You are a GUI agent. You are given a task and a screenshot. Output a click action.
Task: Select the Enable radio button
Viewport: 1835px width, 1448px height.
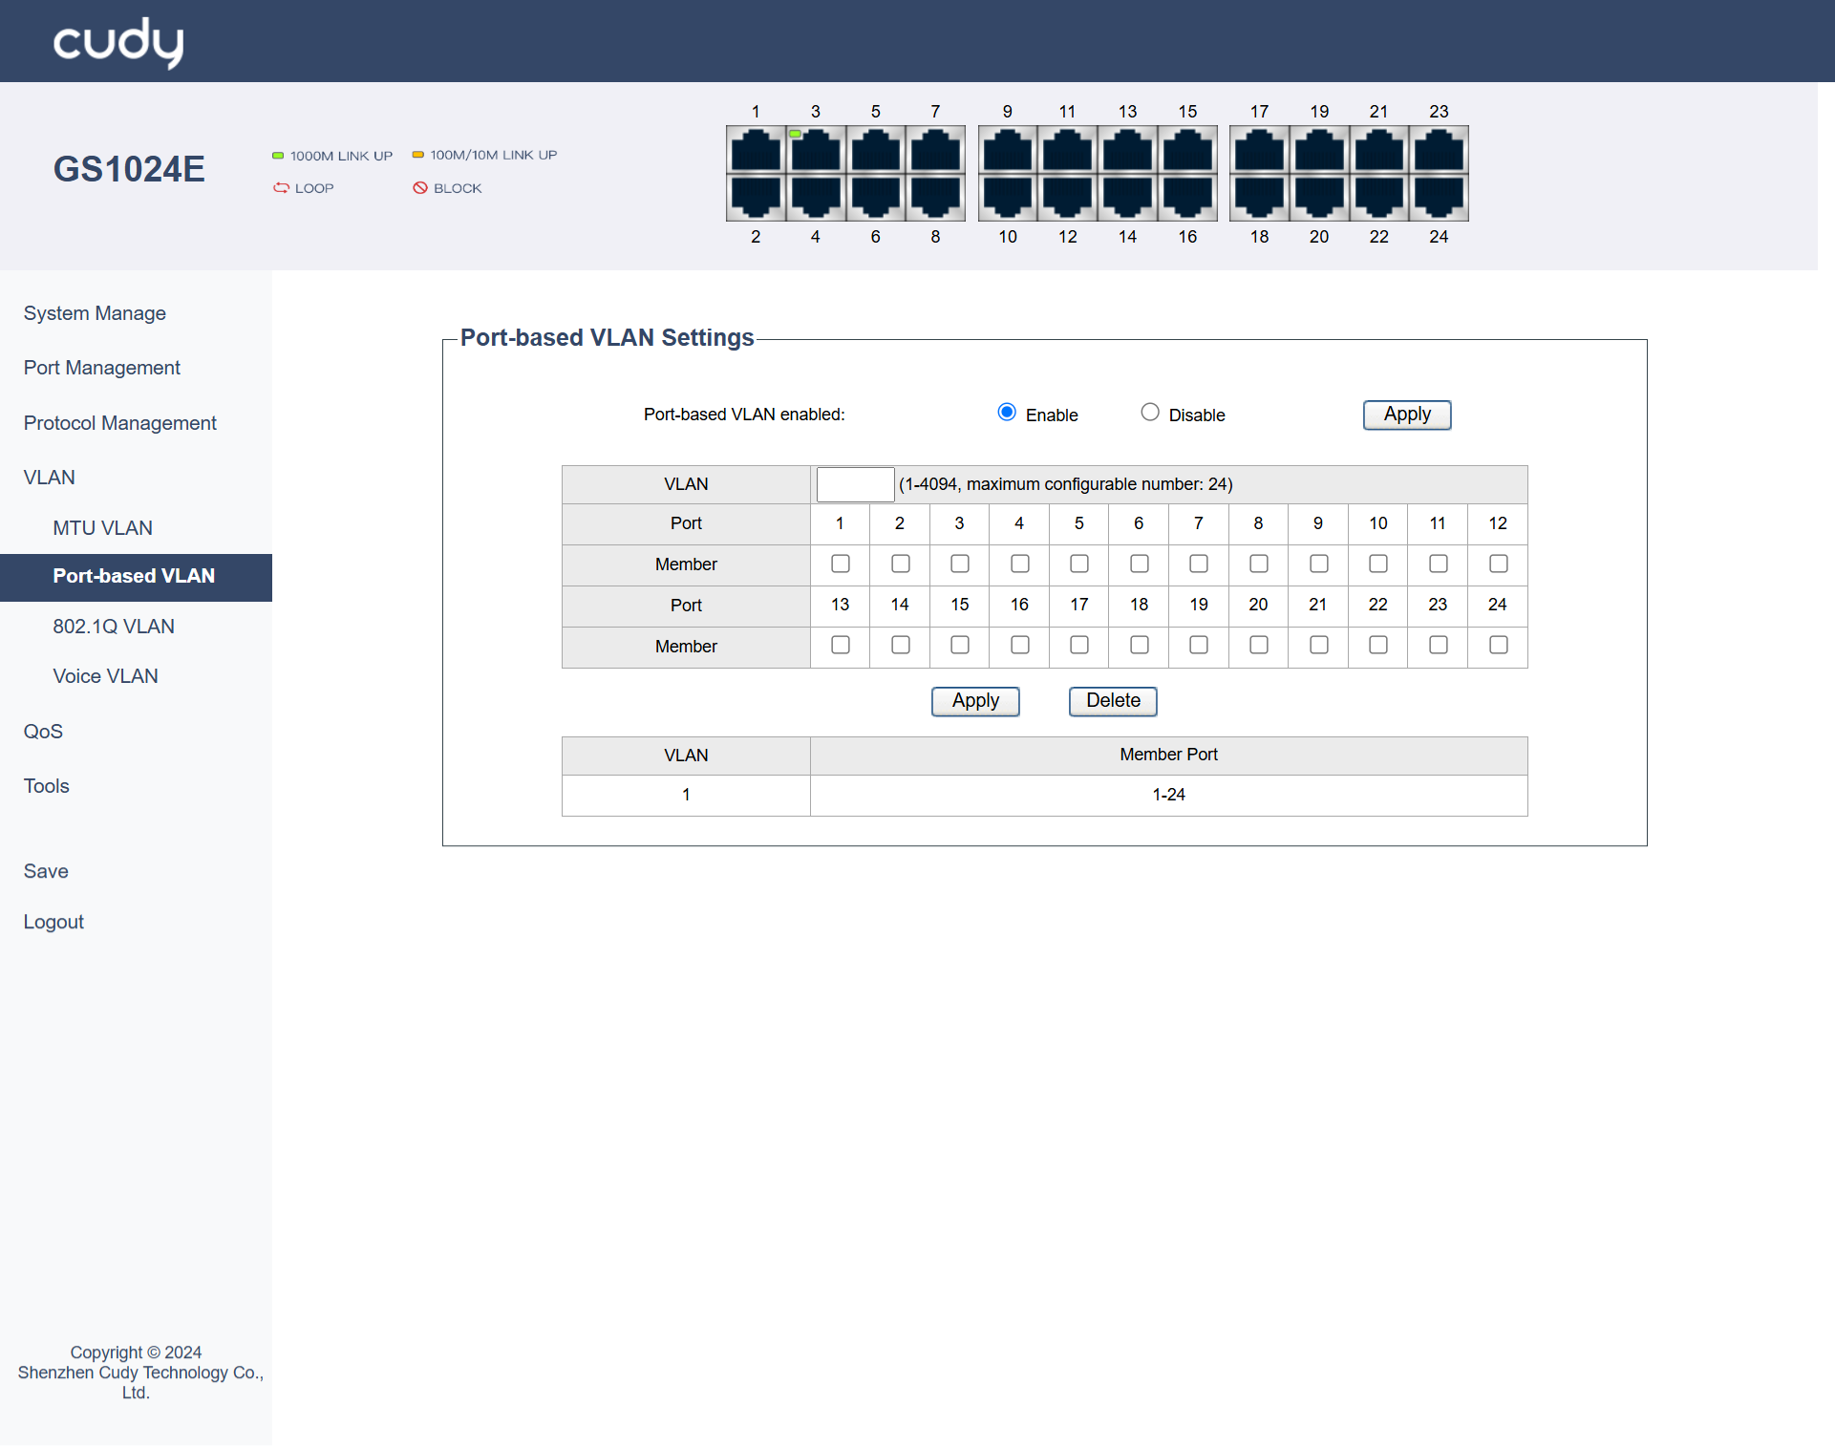[x=1007, y=413]
